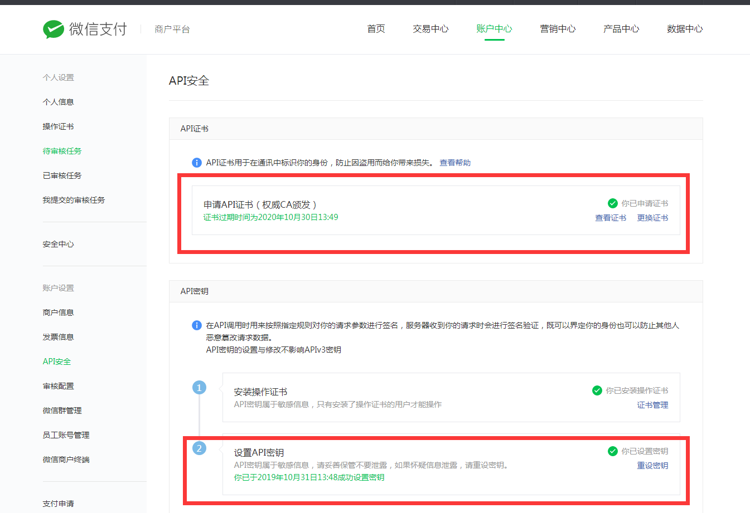Open 商户信息 in the sidebar

coord(58,312)
